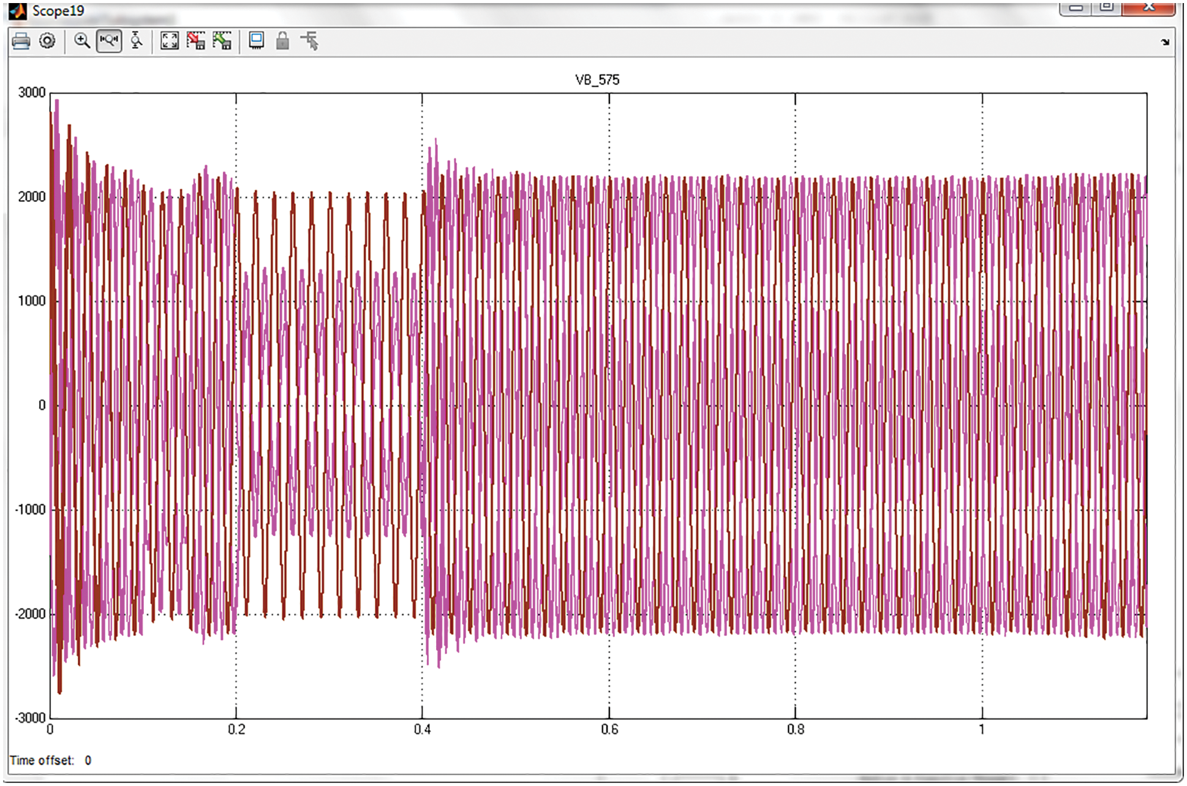The height and width of the screenshot is (786, 1187).
Task: Select the Zoom Y-axis tool
Action: point(137,41)
